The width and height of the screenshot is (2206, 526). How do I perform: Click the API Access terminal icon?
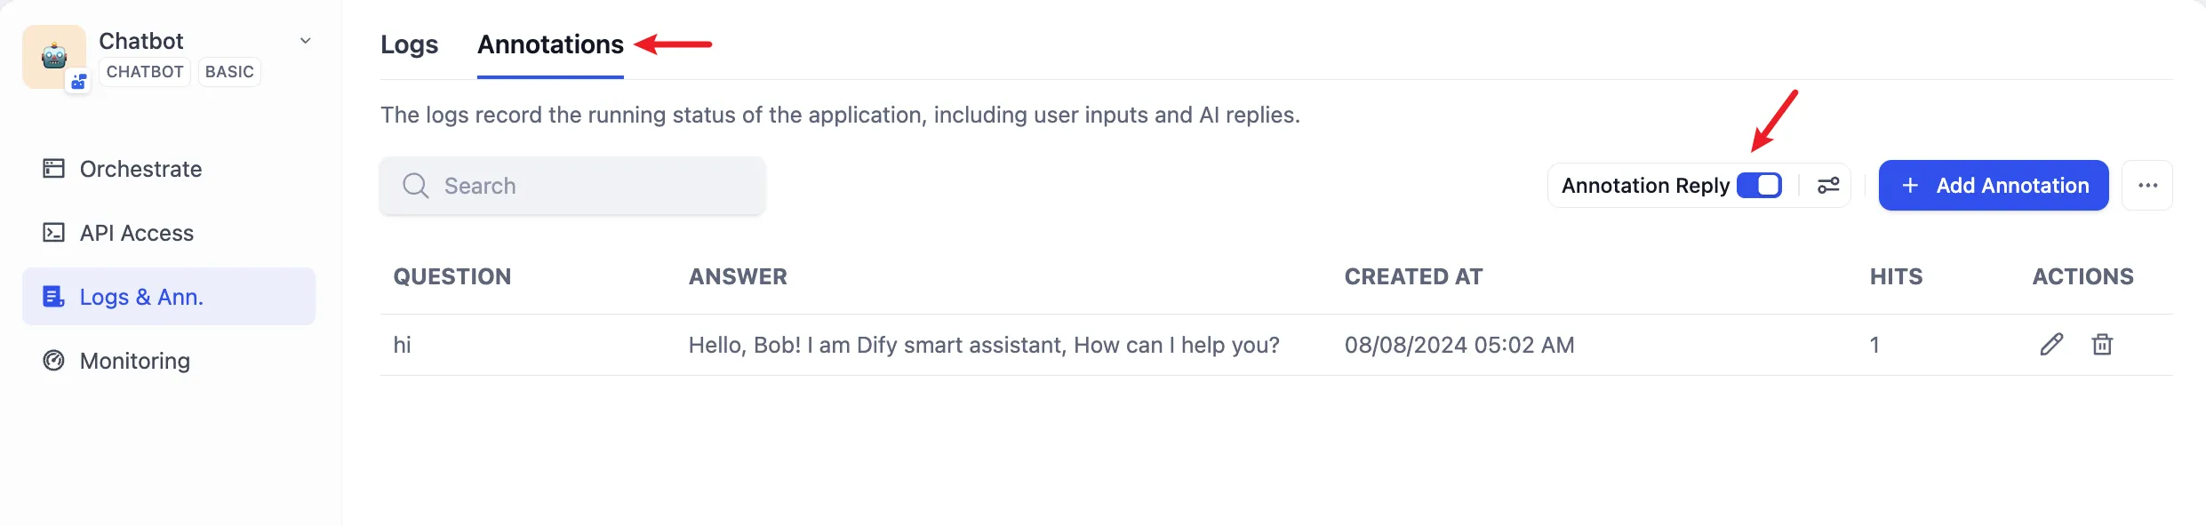[x=53, y=233]
